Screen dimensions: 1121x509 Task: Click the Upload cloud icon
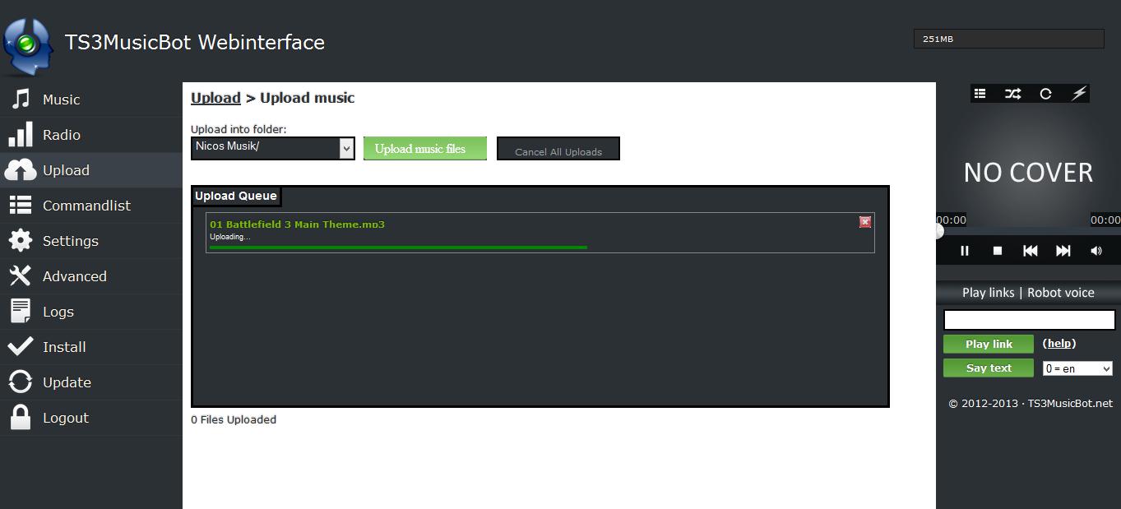21,169
